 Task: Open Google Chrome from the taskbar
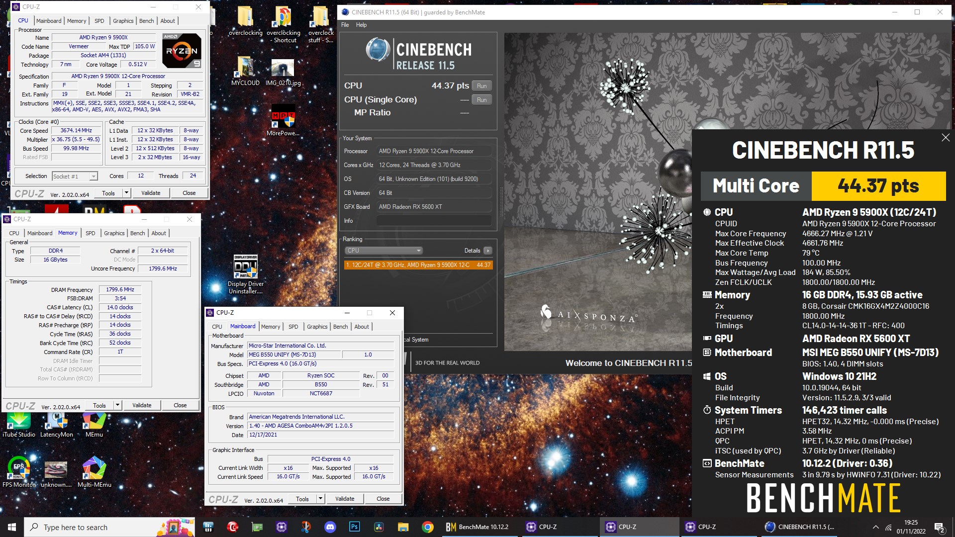pyautogui.click(x=427, y=527)
